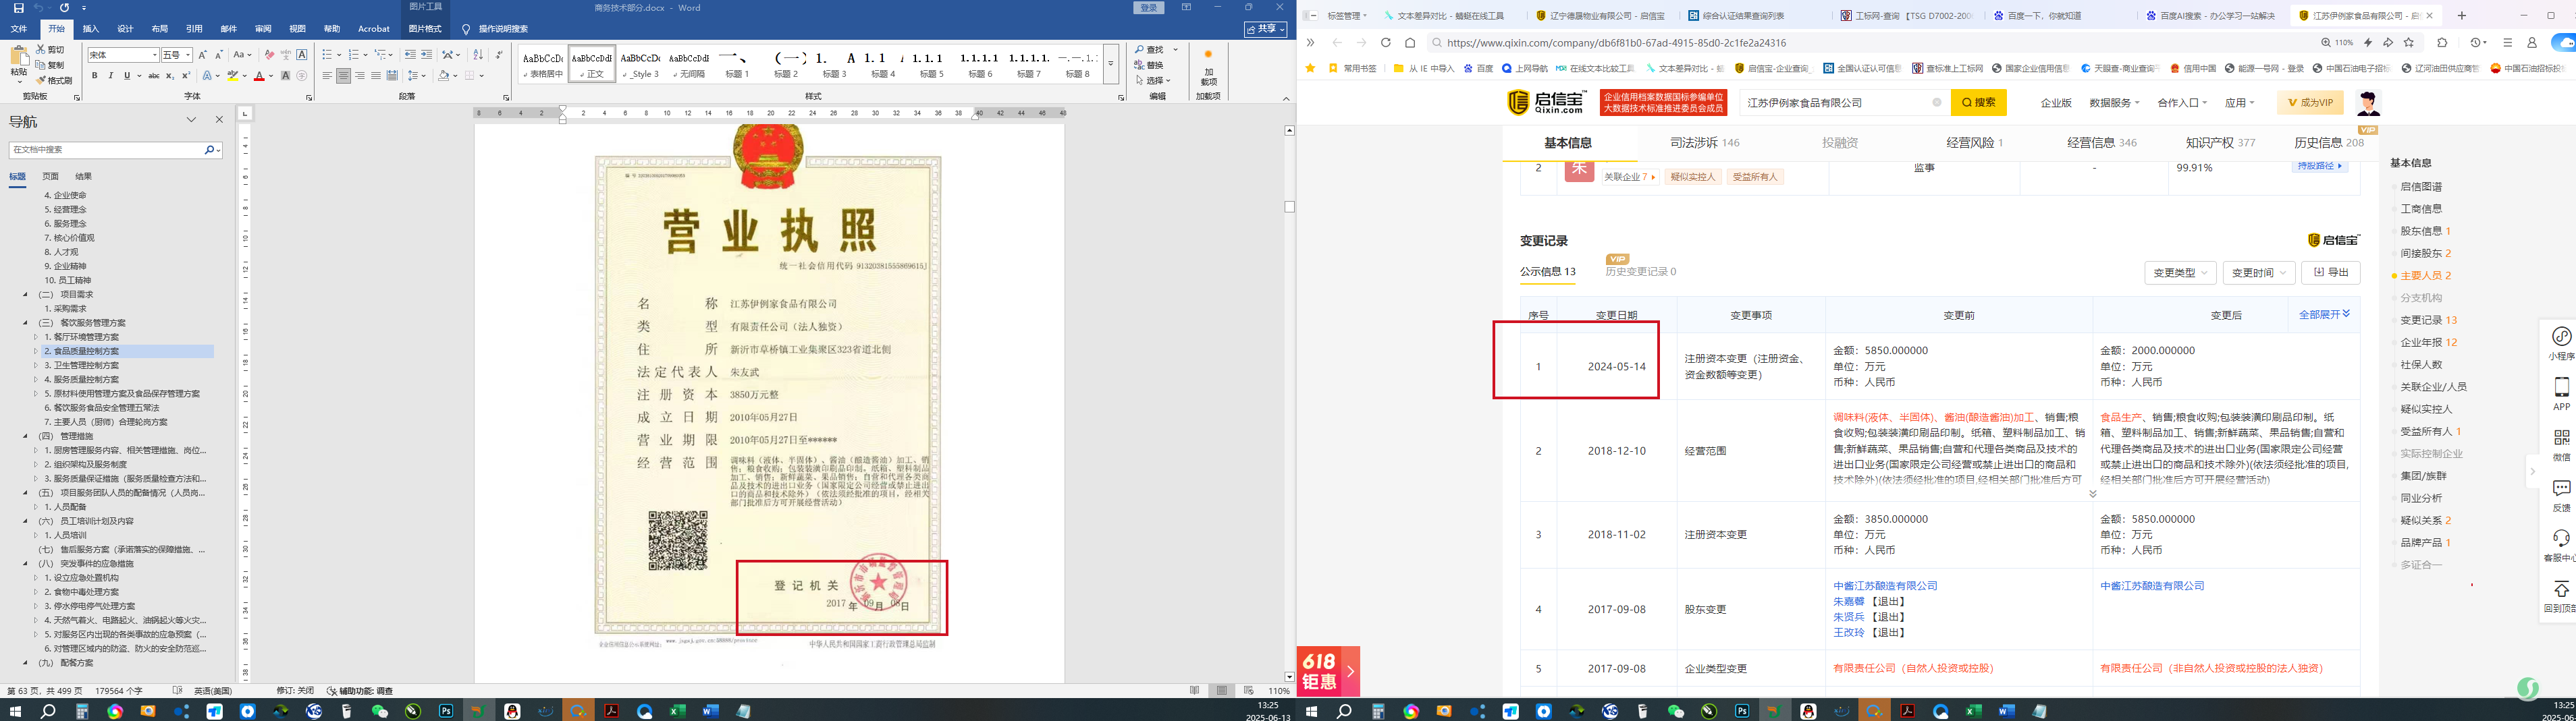Apply the red font color button
This screenshot has width=2576, height=721.
259,76
